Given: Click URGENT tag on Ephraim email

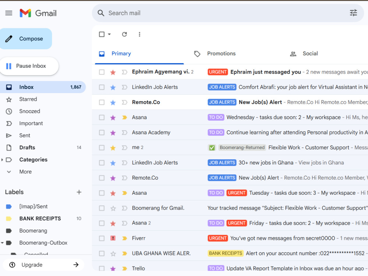Looking at the screenshot, I should (x=217, y=72).
